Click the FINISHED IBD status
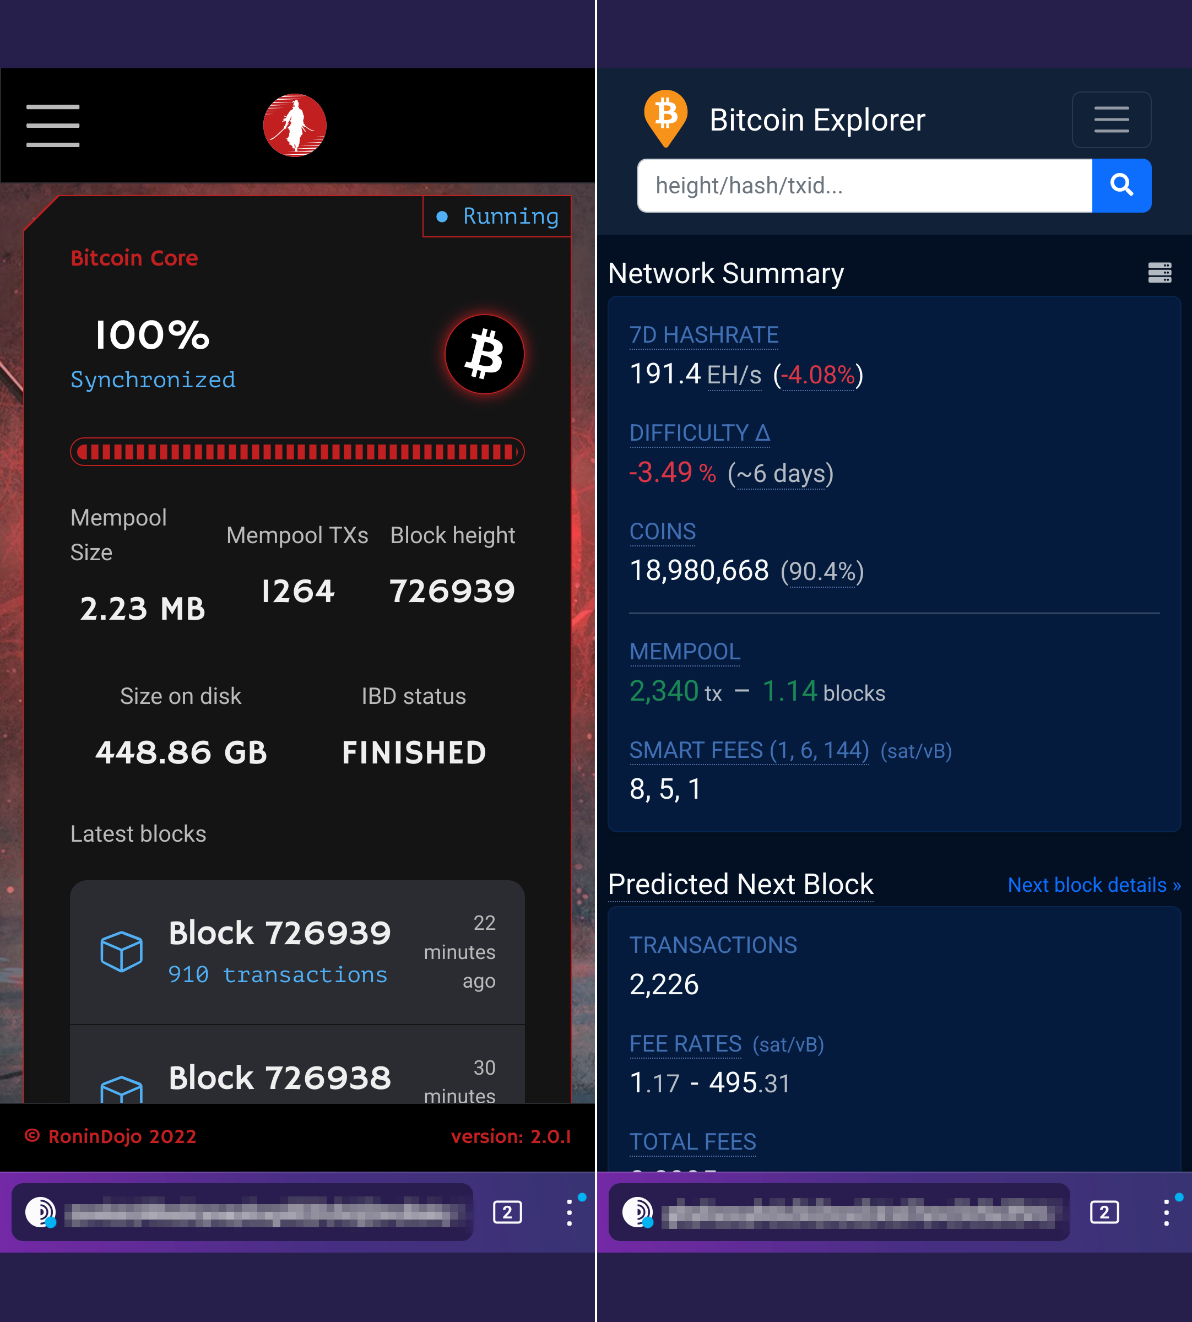1192x1322 pixels. coord(414,752)
